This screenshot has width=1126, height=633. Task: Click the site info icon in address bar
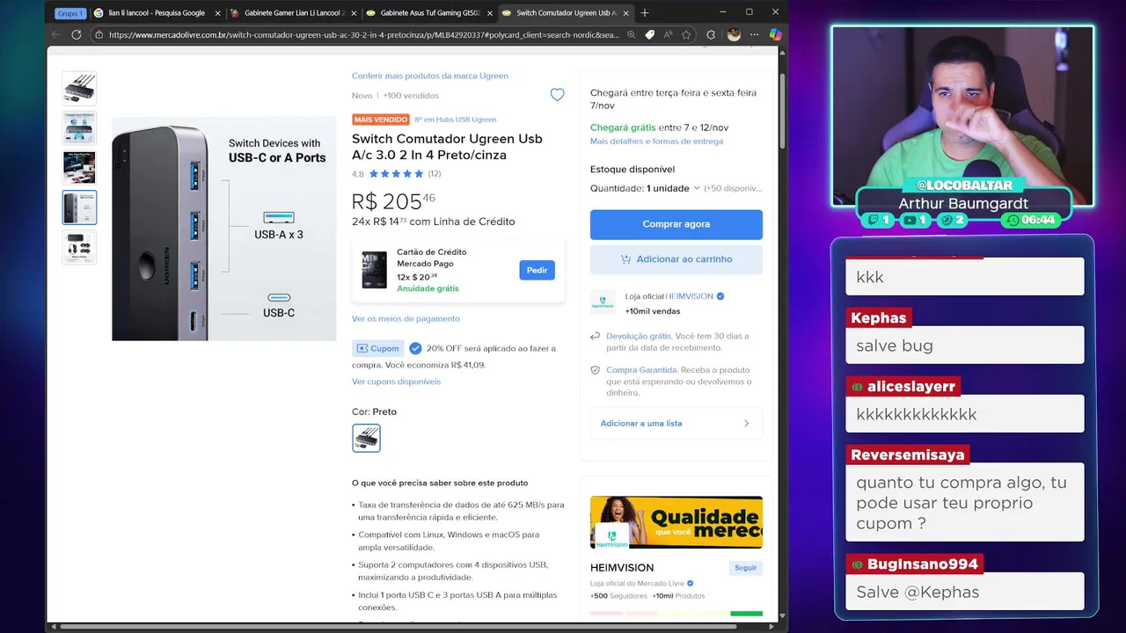(99, 34)
